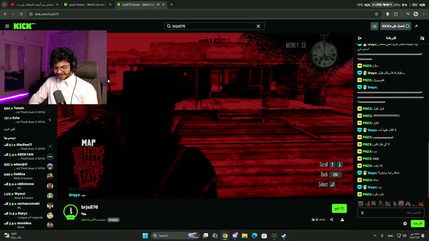This screenshot has height=241, width=429.
Task: View site information icon in address bar
Action: tap(31, 14)
